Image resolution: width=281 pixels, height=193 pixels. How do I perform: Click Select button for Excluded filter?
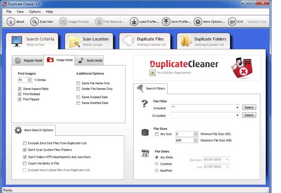coord(249,115)
